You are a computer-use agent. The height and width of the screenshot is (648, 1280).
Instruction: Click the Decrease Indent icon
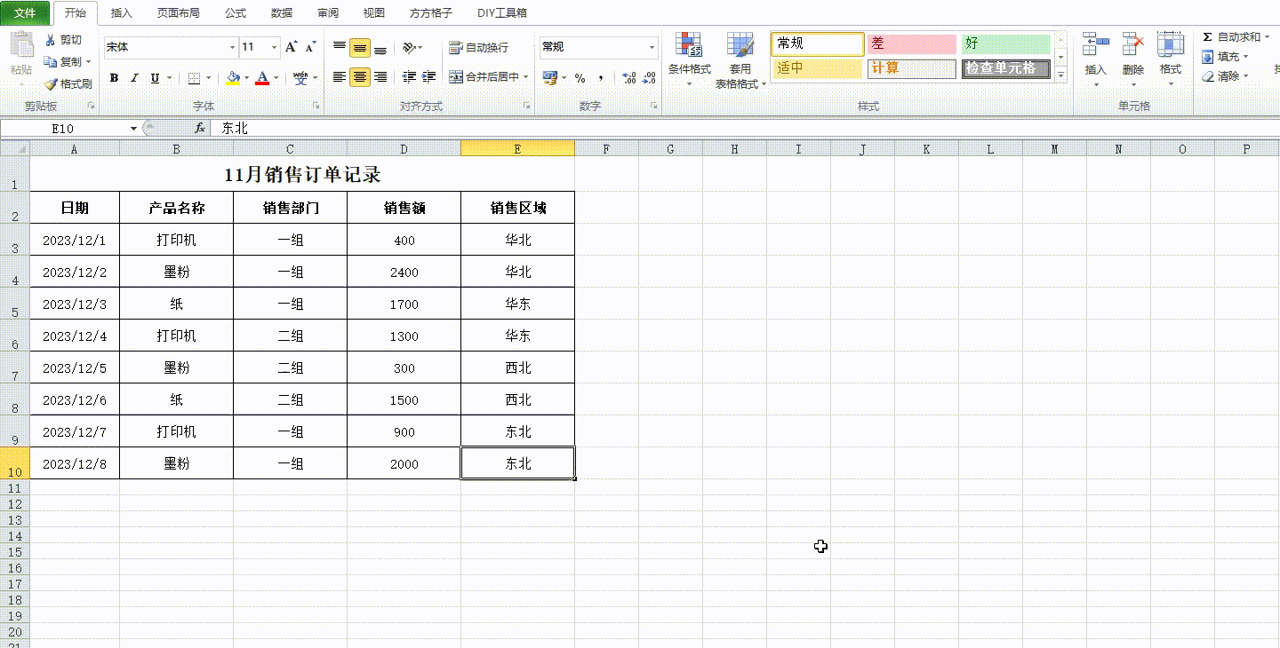(409, 77)
